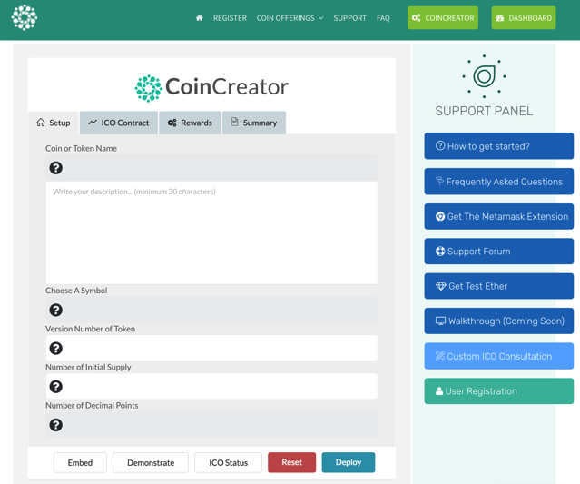Viewport: 580px width, 484px height.
Task: Click the Embed button
Action: 80,462
